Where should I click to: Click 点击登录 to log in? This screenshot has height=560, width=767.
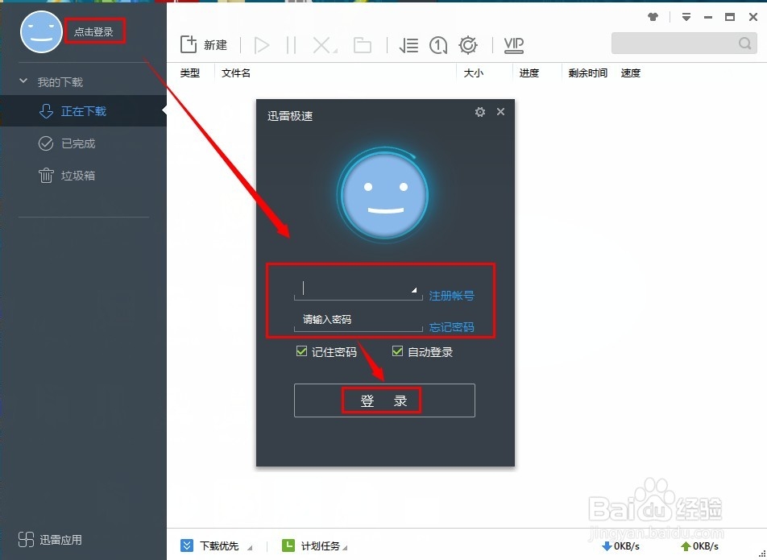coord(93,31)
